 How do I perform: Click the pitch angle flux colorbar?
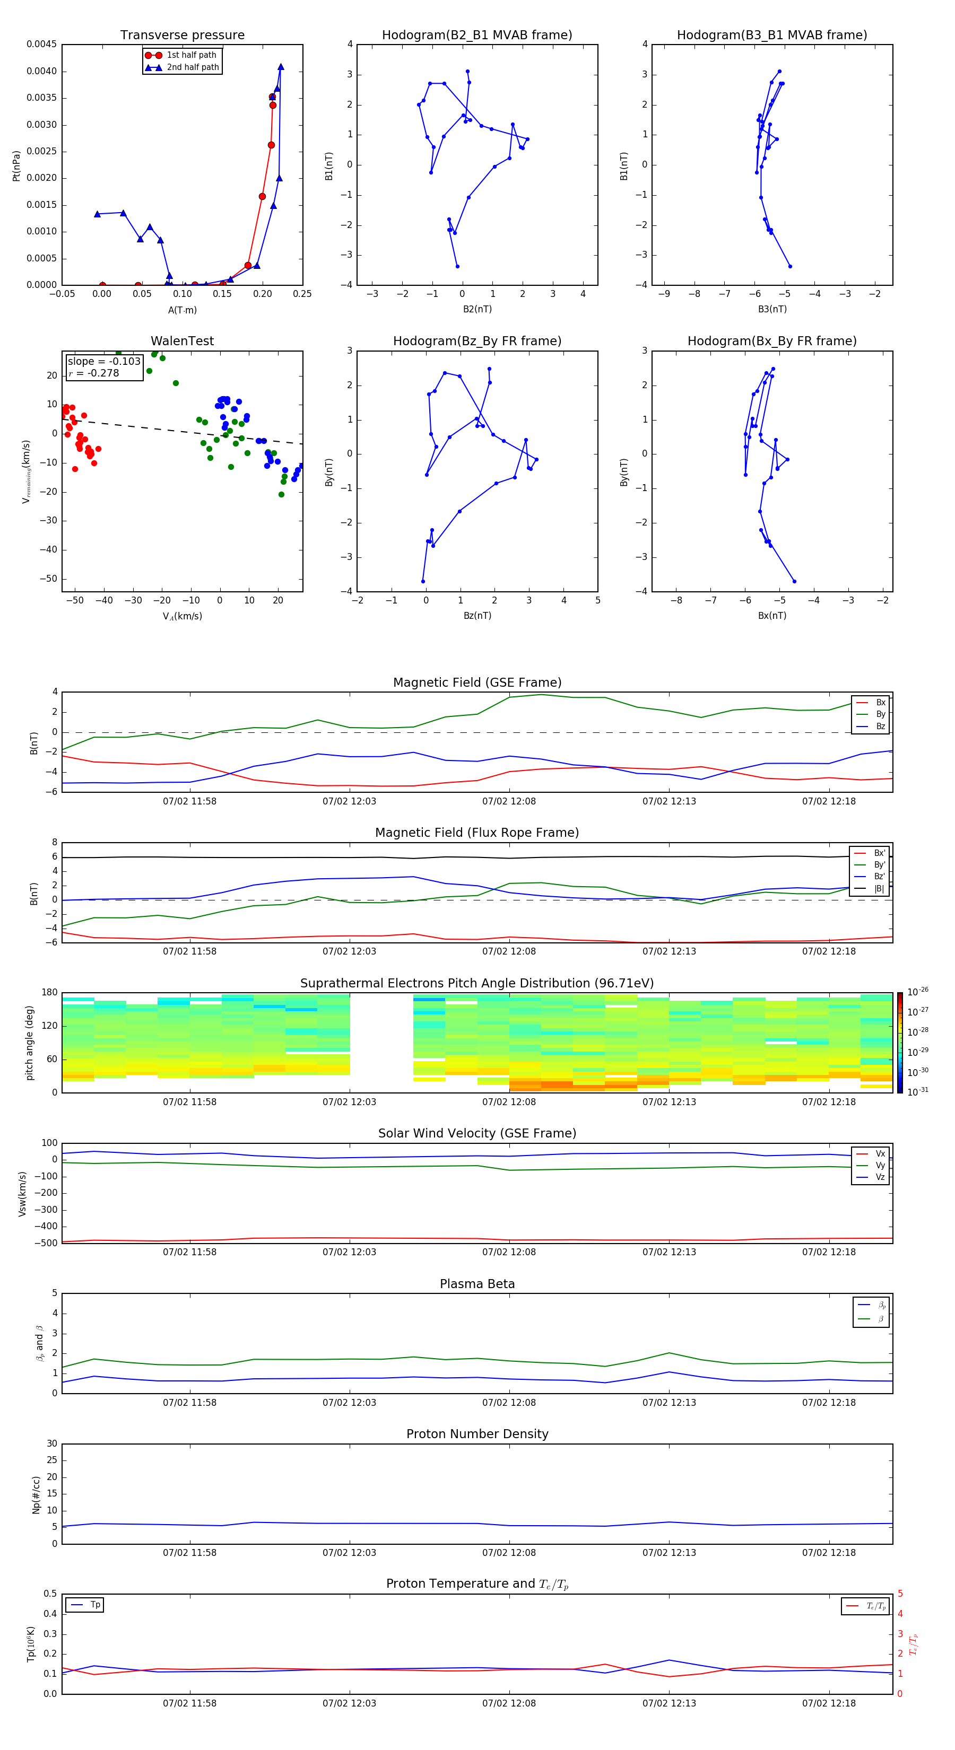tap(900, 1043)
